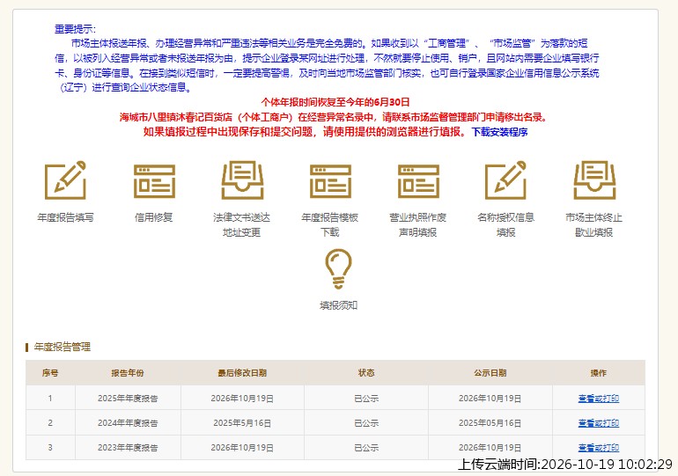678x476 pixels.
Task: Select the 2024年年度报告 cell
Action: 128,423
